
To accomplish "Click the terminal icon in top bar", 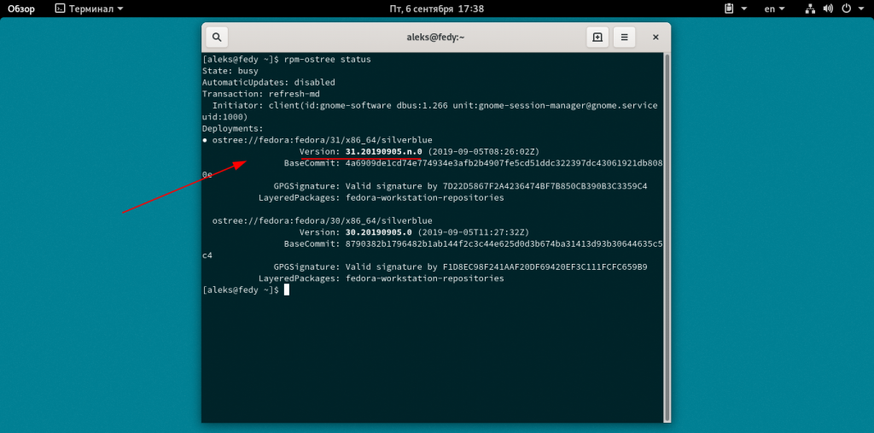I will [x=58, y=9].
